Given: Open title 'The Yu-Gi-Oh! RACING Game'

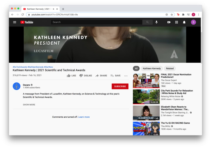Looking at the screenshot, I should [x=175, y=123].
